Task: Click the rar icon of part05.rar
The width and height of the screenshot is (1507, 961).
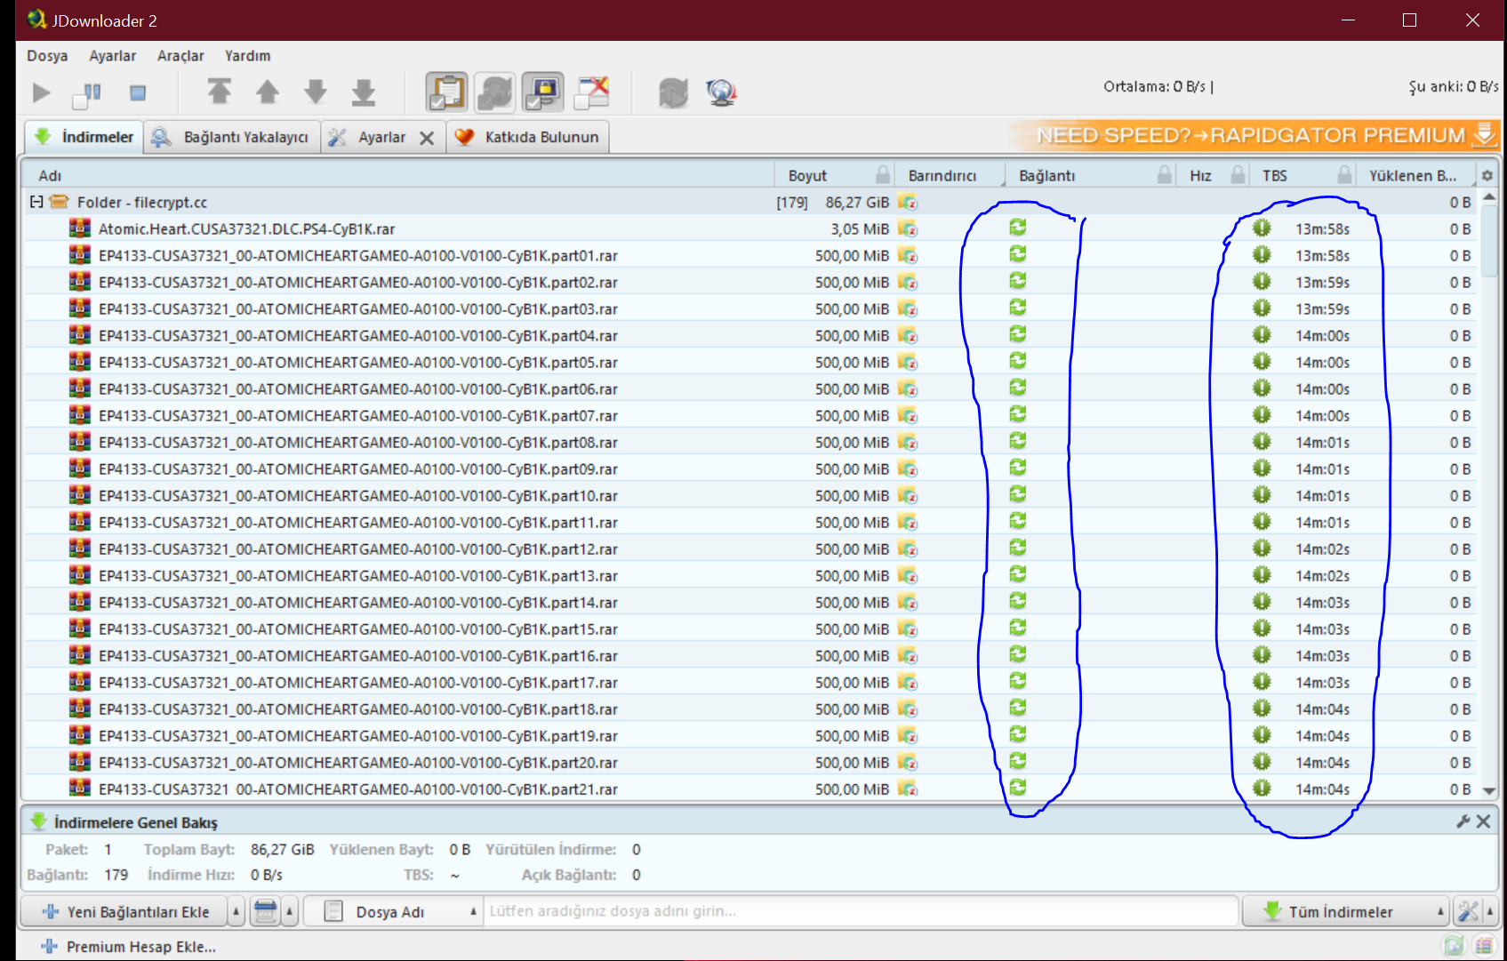Action: (80, 361)
